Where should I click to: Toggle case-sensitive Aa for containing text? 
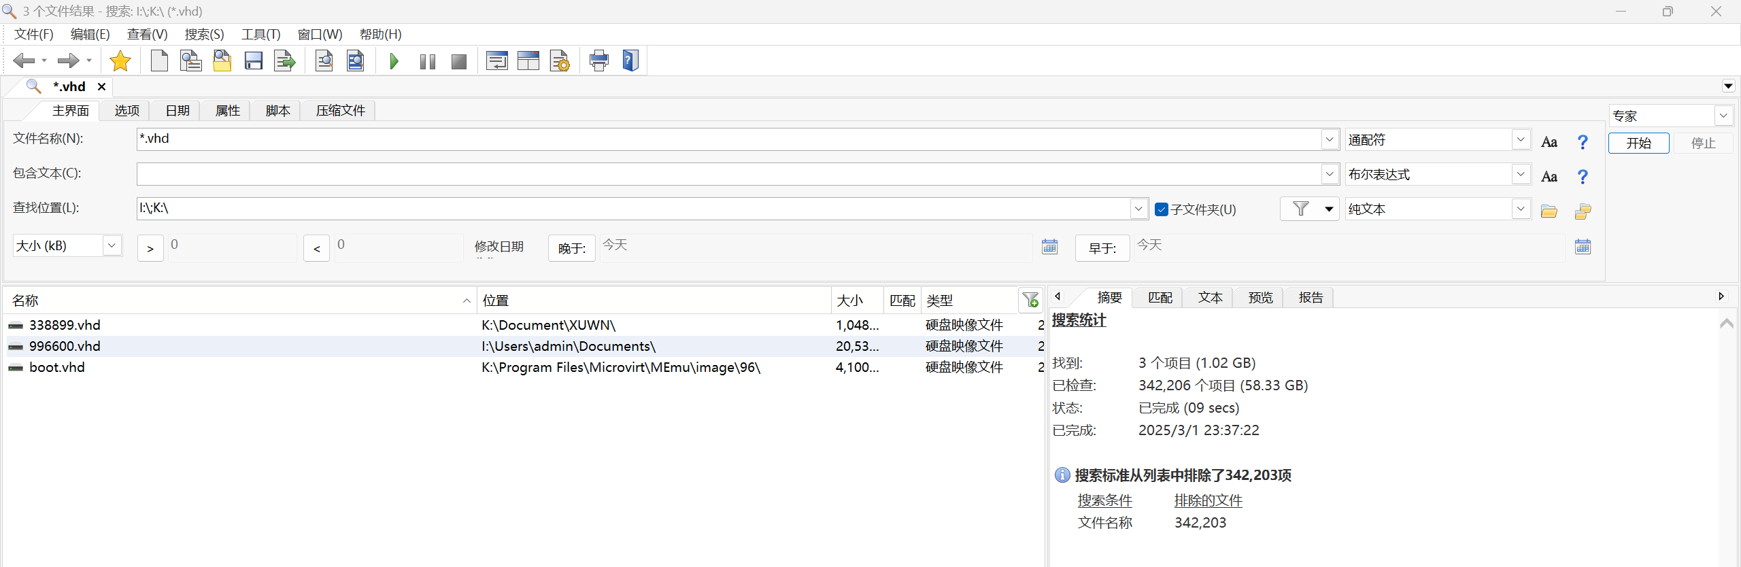[1549, 177]
